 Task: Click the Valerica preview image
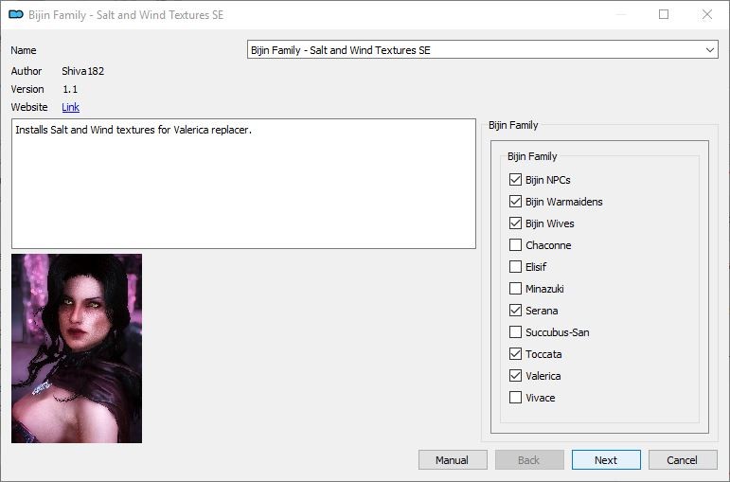pyautogui.click(x=77, y=348)
